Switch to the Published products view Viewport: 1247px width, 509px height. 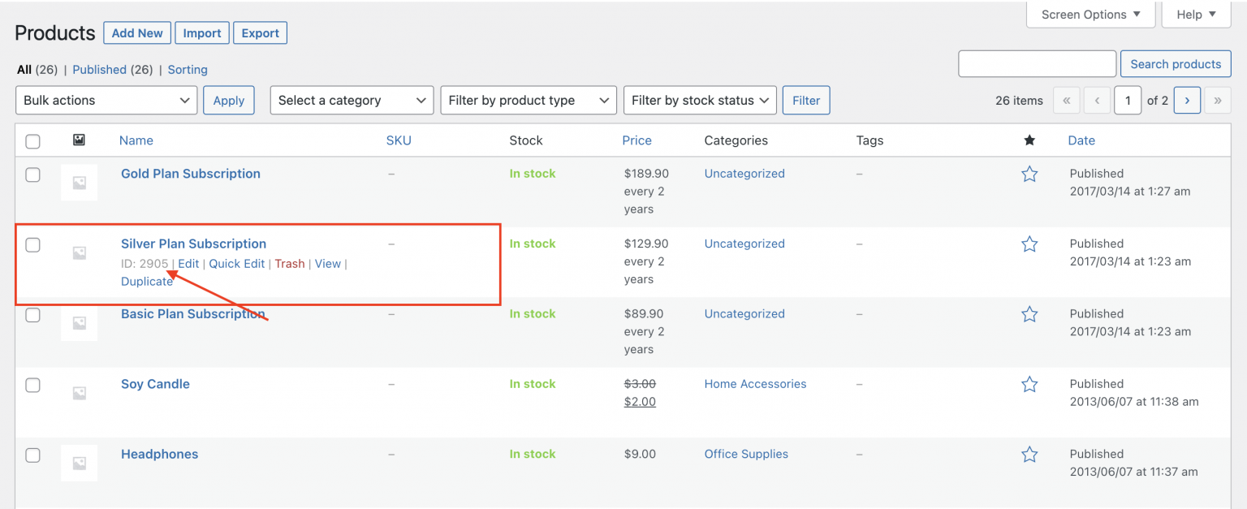[99, 70]
